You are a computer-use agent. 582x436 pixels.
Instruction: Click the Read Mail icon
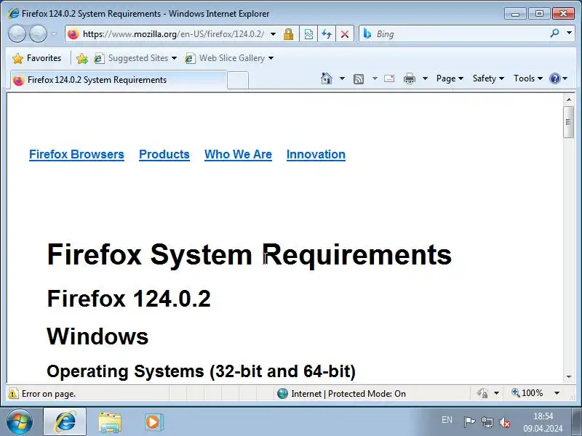coord(389,78)
